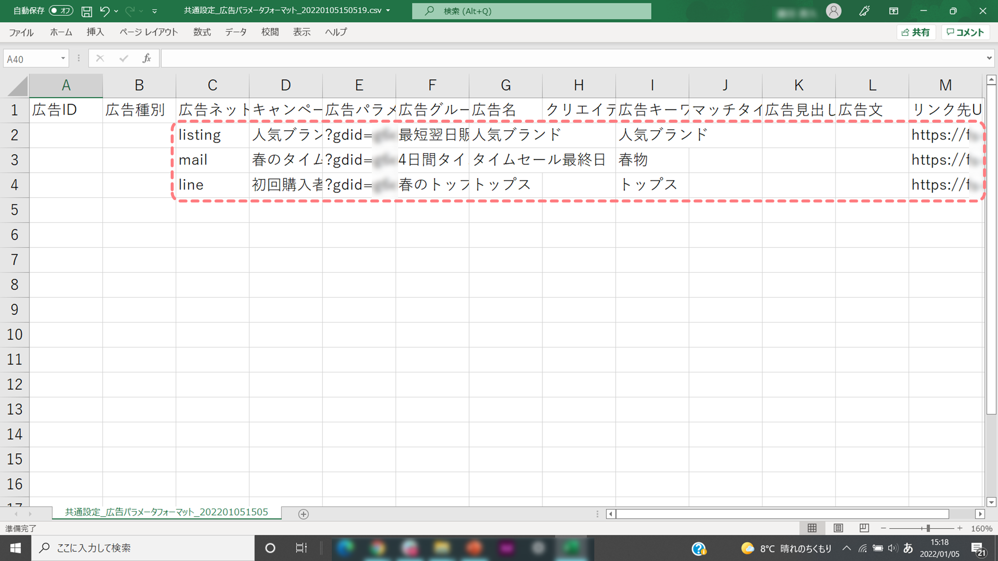The image size is (998, 561).
Task: Click taskbar search box ここに入力して検索
Action: point(143,548)
